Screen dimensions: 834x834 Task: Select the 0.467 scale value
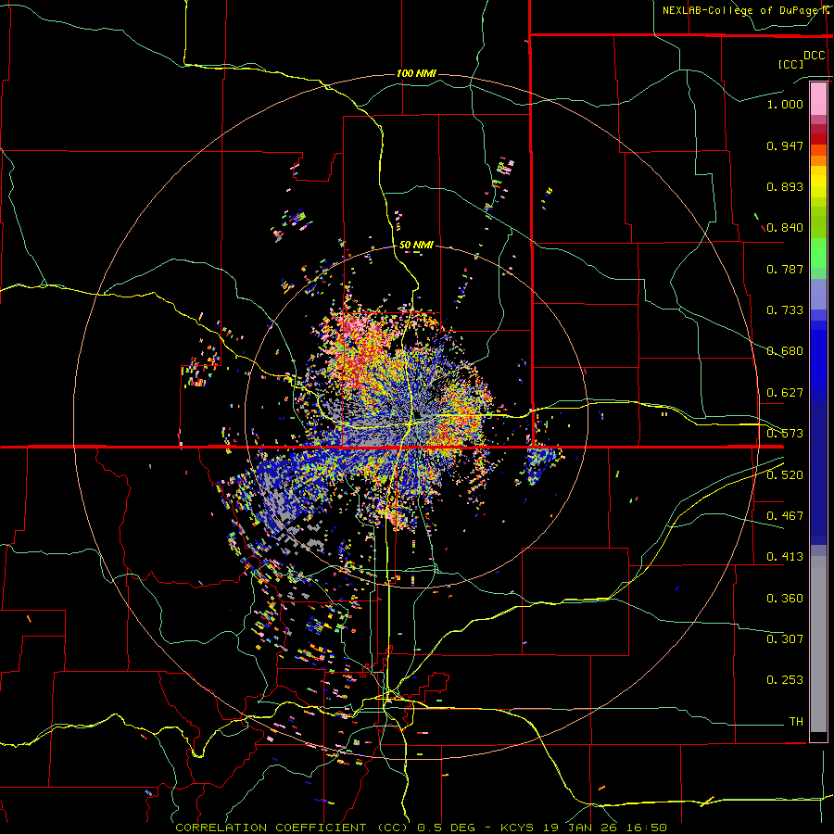(785, 516)
